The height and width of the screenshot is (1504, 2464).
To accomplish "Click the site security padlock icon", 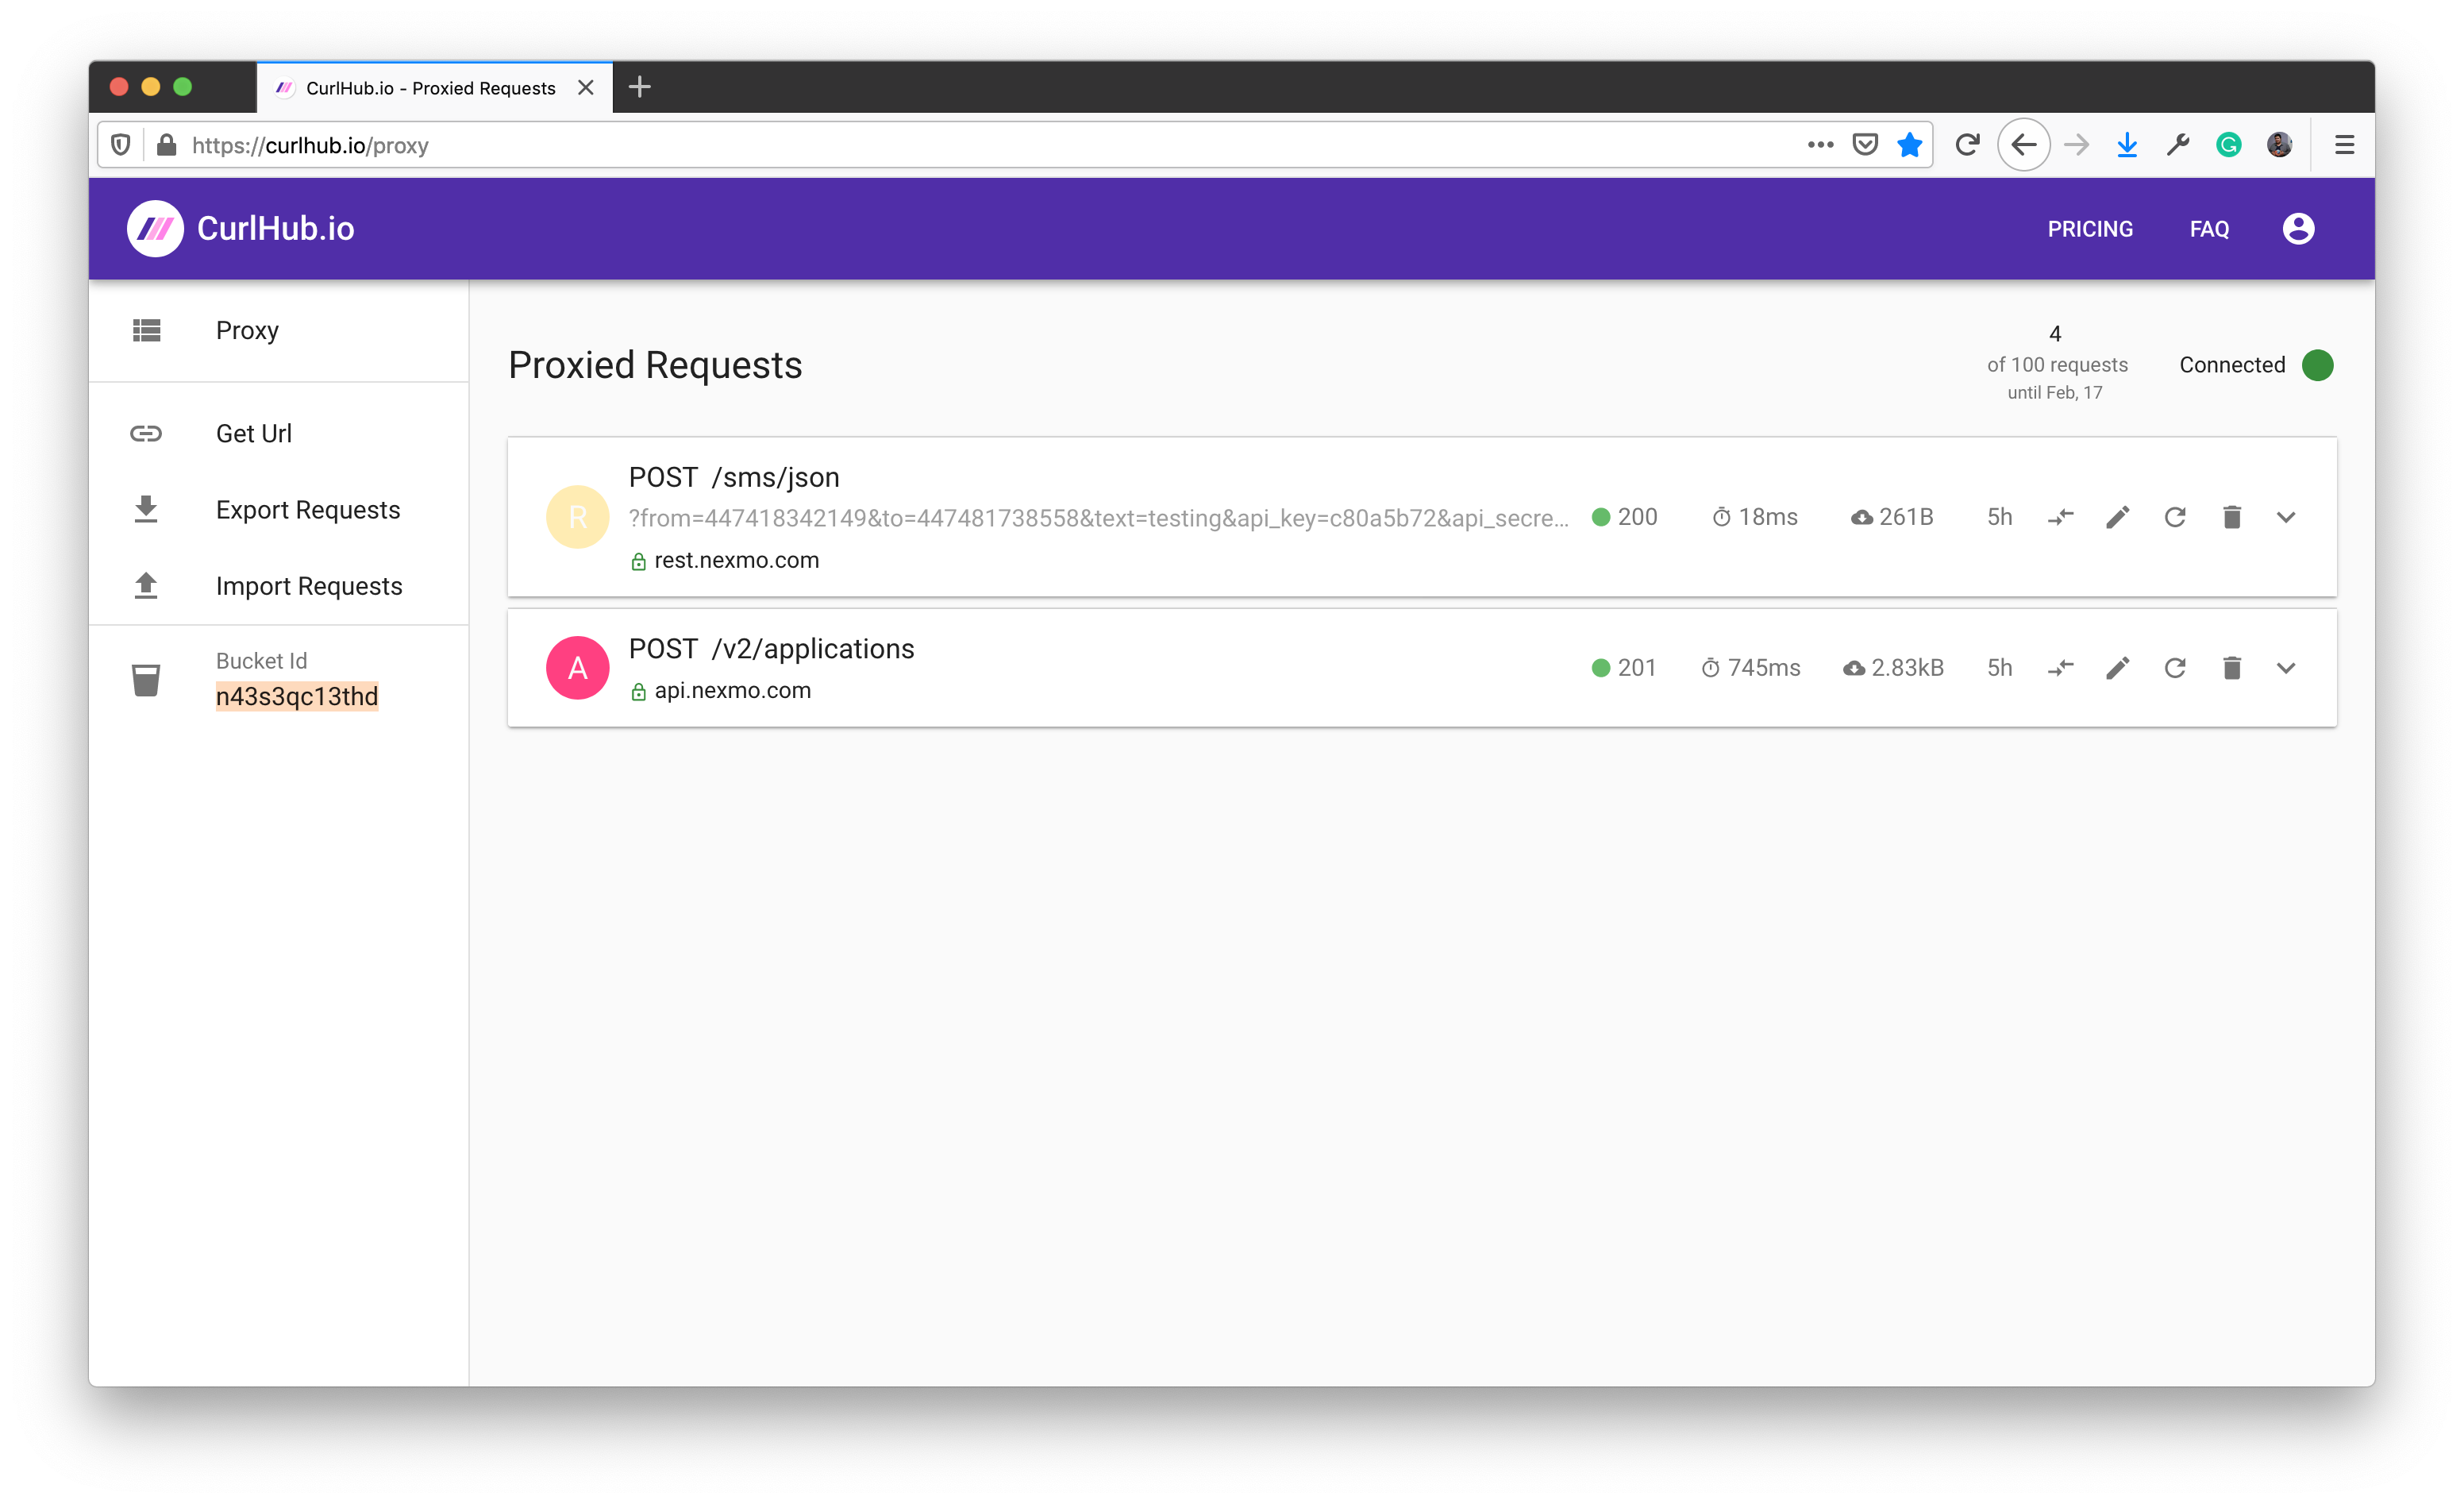I will pos(167,145).
